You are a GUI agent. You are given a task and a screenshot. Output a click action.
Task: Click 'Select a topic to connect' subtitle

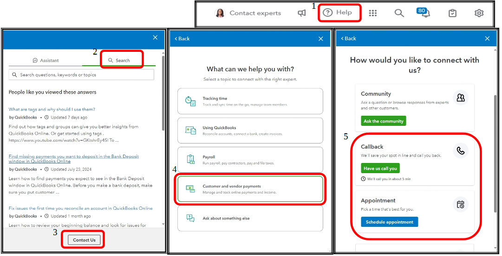(250, 79)
